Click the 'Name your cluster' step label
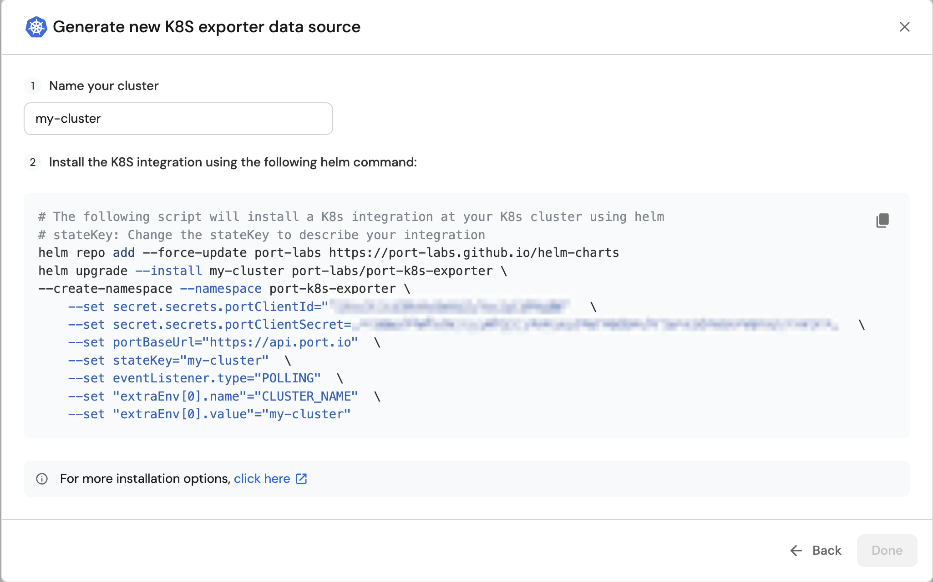The image size is (933, 582). pos(104,86)
